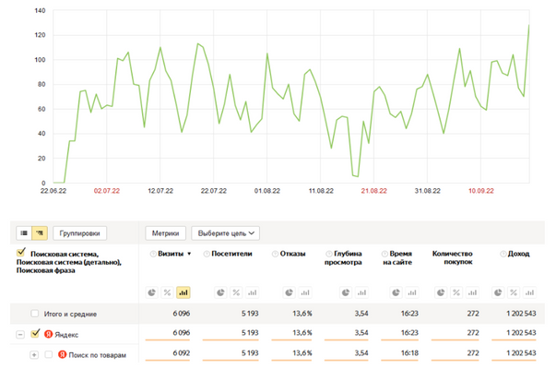Tick the Поисковая система grouping checkbox
This screenshot has height=369, width=556.
(21, 252)
